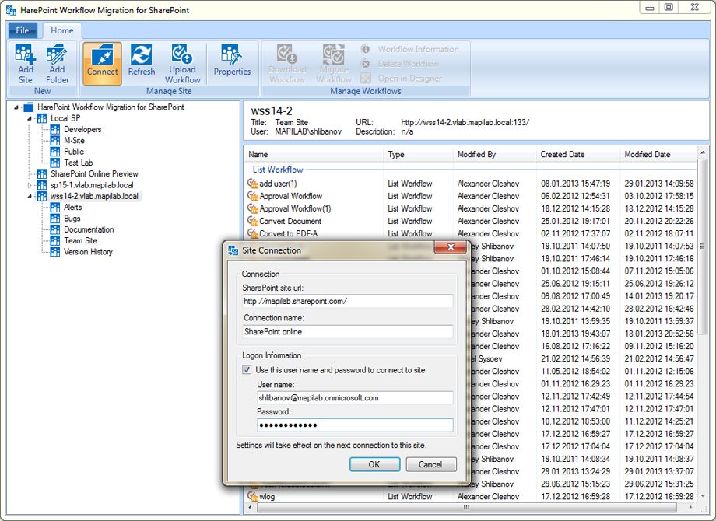Image resolution: width=716 pixels, height=521 pixels.
Task: Sort list by Modified Date column header
Action: (659, 154)
